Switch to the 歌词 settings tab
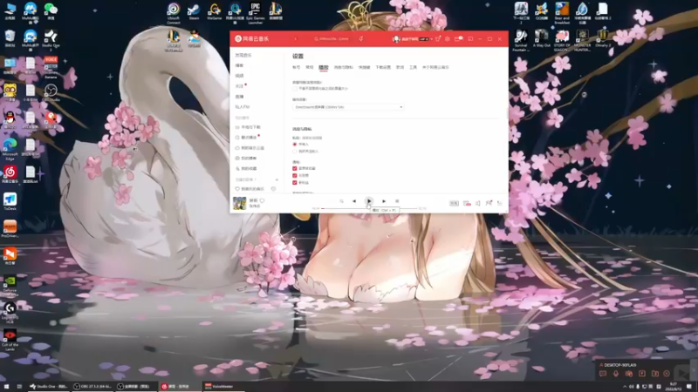Screen dimensions: 698x392 (400, 68)
